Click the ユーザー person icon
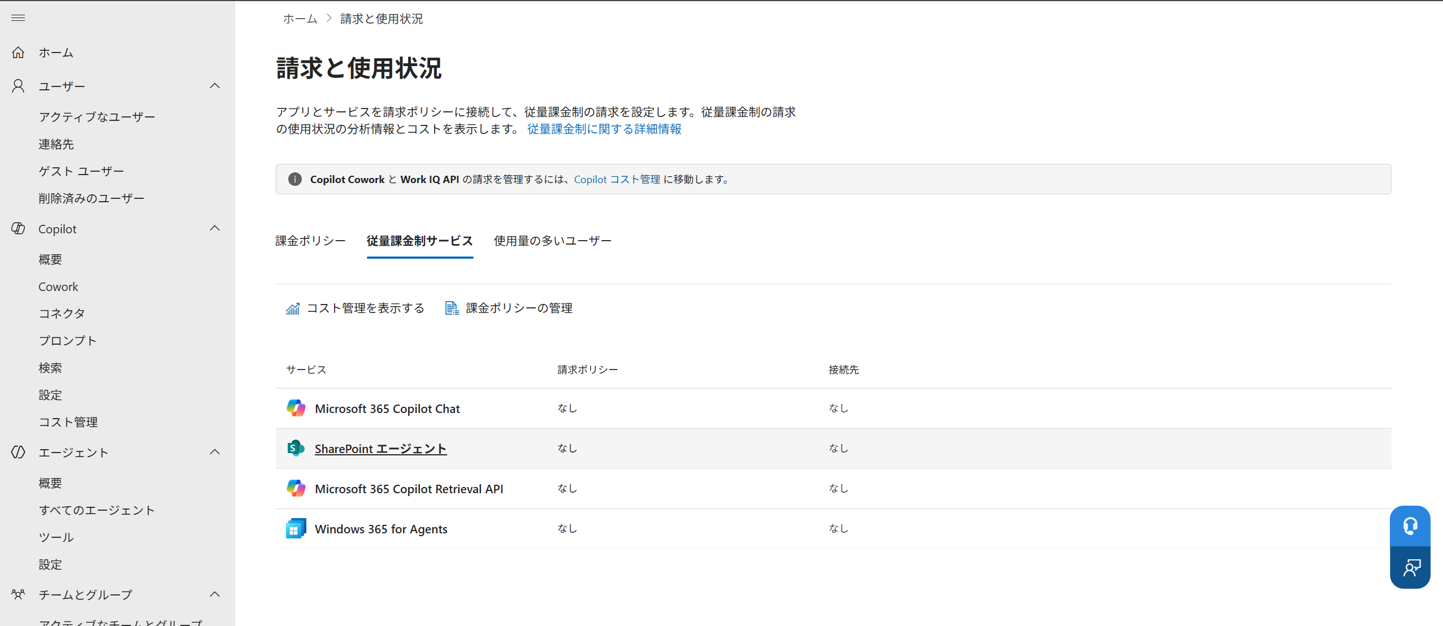Image resolution: width=1443 pixels, height=626 pixels. (18, 86)
